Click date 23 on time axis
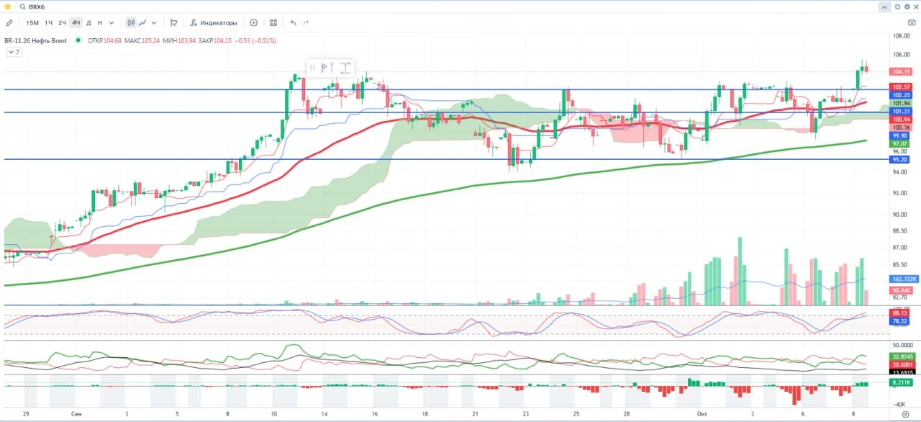The height and width of the screenshot is (422, 921). tap(526, 415)
